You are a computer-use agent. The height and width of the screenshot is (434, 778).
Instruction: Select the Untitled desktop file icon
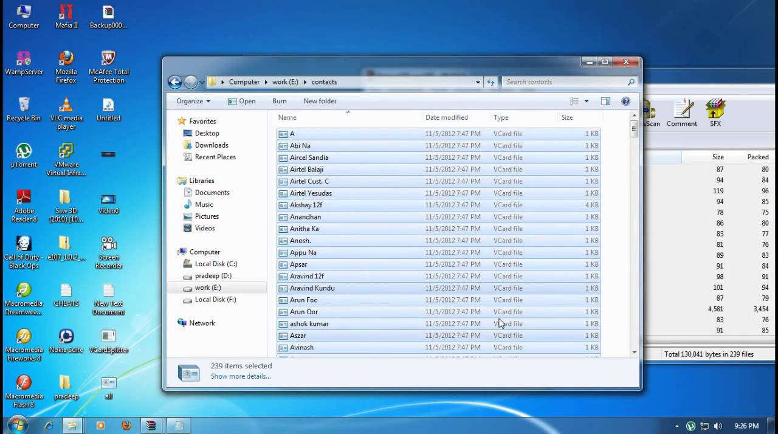(x=108, y=109)
